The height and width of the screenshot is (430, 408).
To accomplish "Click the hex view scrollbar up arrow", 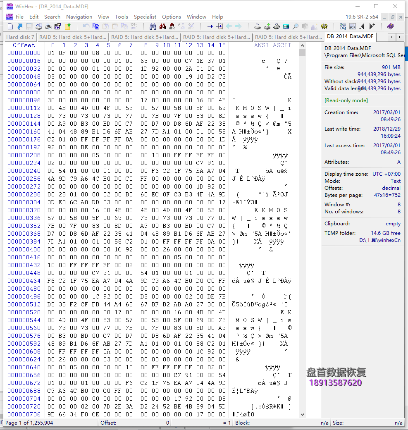I will [302, 45].
